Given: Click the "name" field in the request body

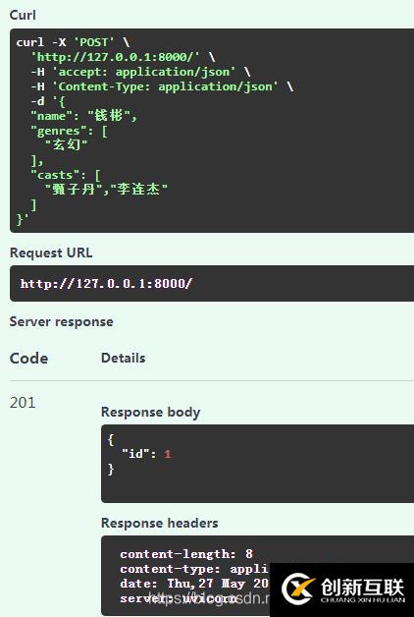Looking at the screenshot, I should click(83, 116).
